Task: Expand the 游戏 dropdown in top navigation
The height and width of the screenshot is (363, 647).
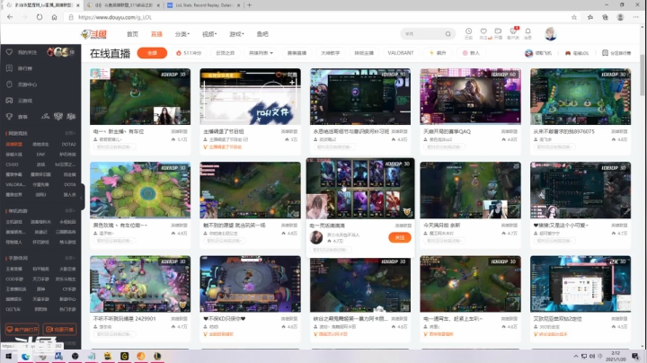Action: click(236, 34)
